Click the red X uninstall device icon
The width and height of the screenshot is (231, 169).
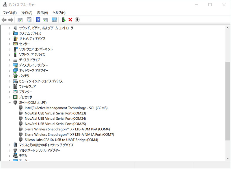point(70,20)
